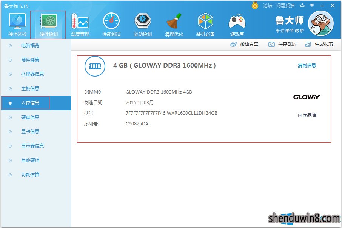The width and height of the screenshot is (342, 228).
Task: Click serial number C90825DA
Action: coord(137,124)
